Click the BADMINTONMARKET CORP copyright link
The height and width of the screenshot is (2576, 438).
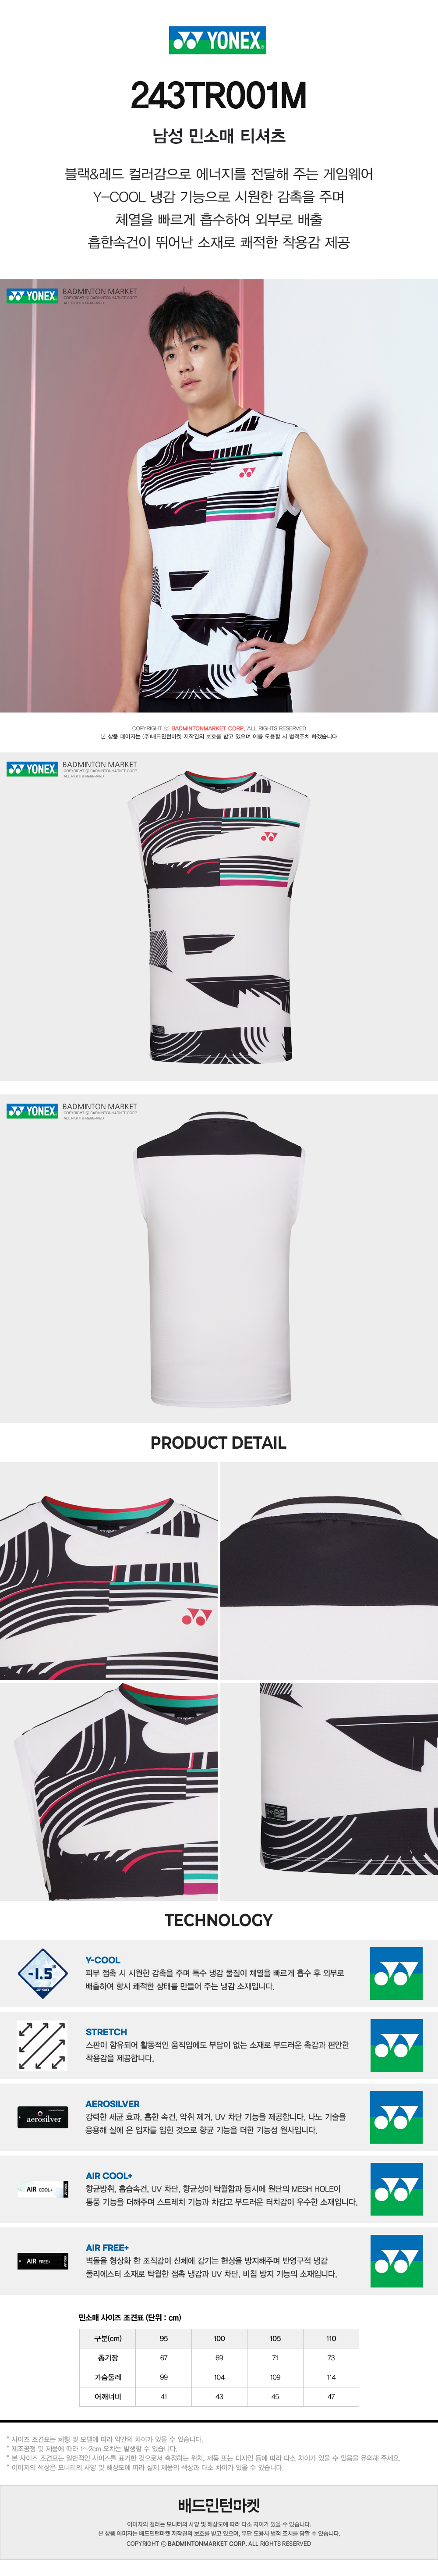207,728
